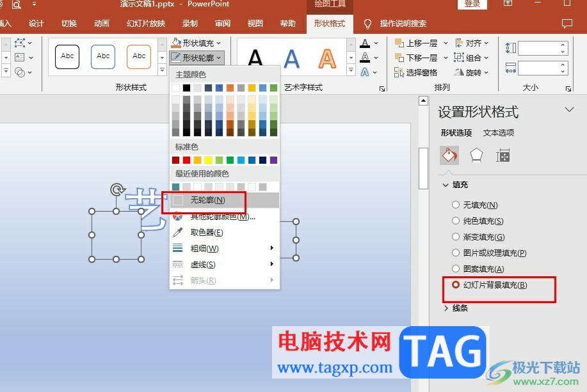The height and width of the screenshot is (392, 587).
Task: Select 渐变填充(G) radio option
Action: point(456,237)
